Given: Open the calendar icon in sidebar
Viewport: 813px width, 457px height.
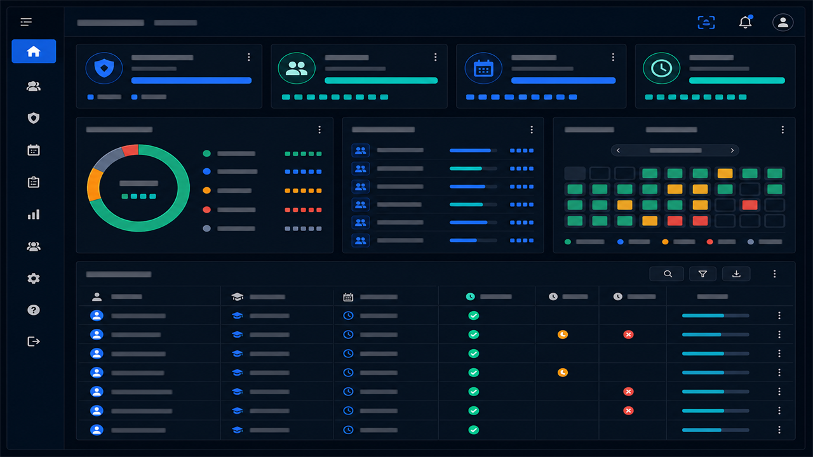Looking at the screenshot, I should (x=34, y=150).
